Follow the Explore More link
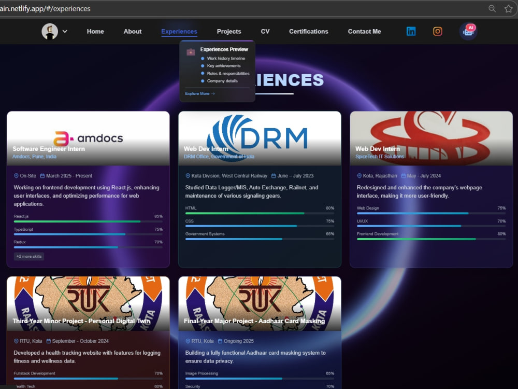Screen dimensions: 518x389 point(200,93)
